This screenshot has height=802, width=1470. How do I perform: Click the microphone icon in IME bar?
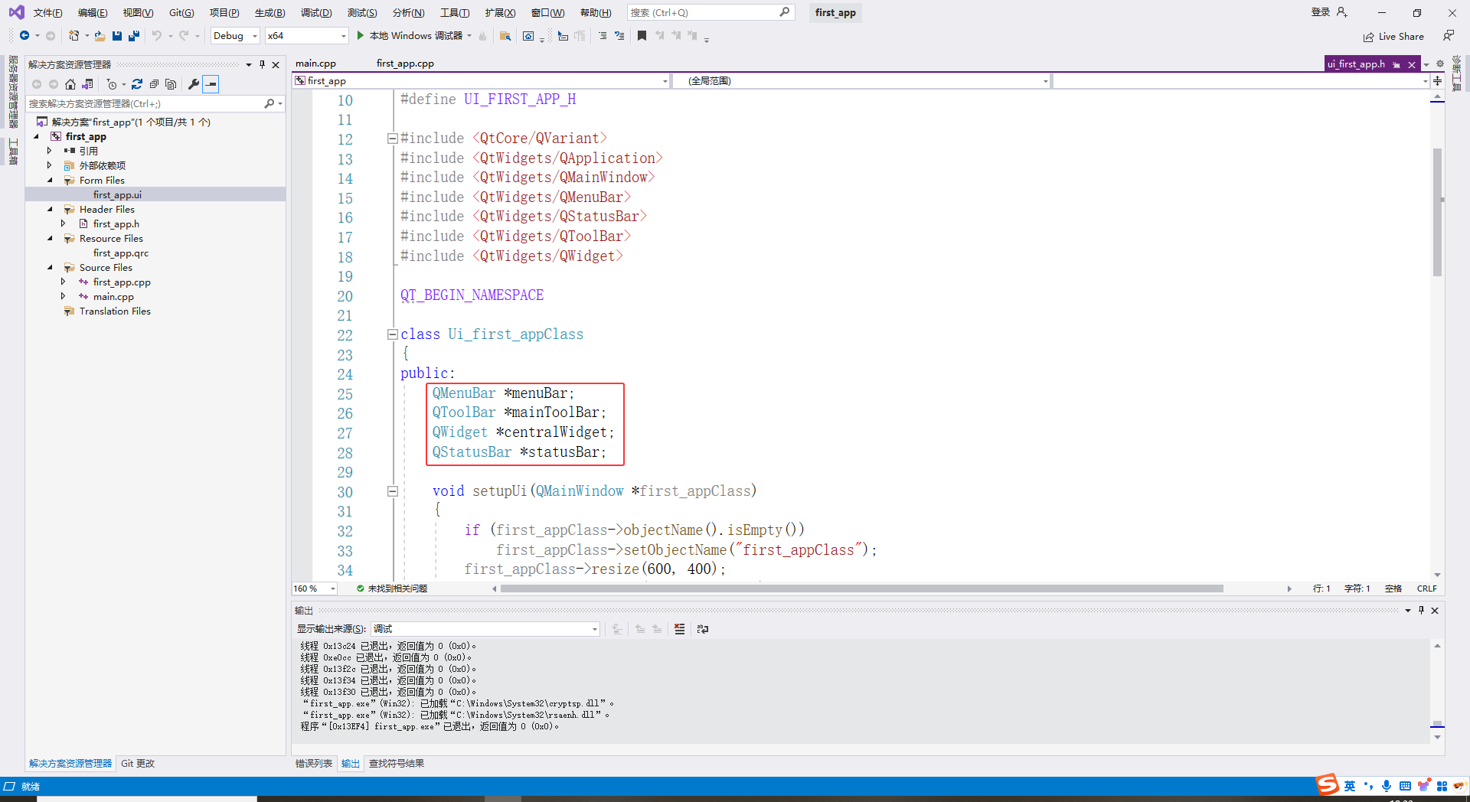1387,786
